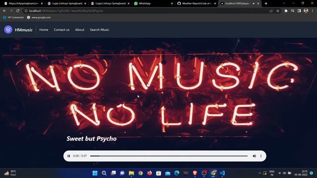
Task: Close the WhatsApp tab
Action: point(172,3)
